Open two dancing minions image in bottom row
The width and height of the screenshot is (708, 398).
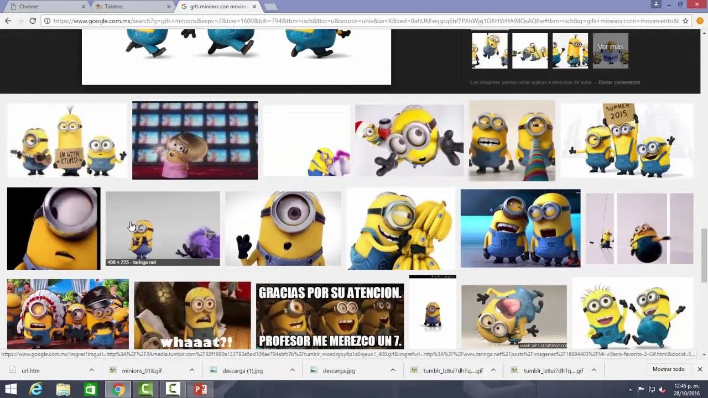pyautogui.click(x=633, y=313)
